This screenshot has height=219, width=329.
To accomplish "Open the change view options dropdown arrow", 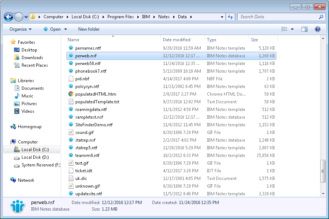I will (x=292, y=29).
